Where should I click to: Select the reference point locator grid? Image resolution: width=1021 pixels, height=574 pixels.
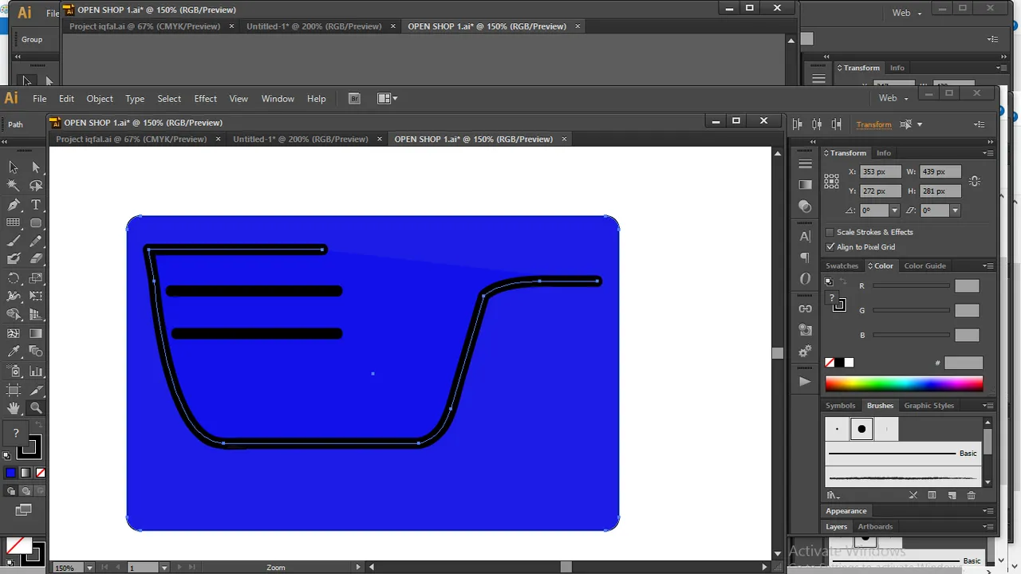(x=831, y=181)
